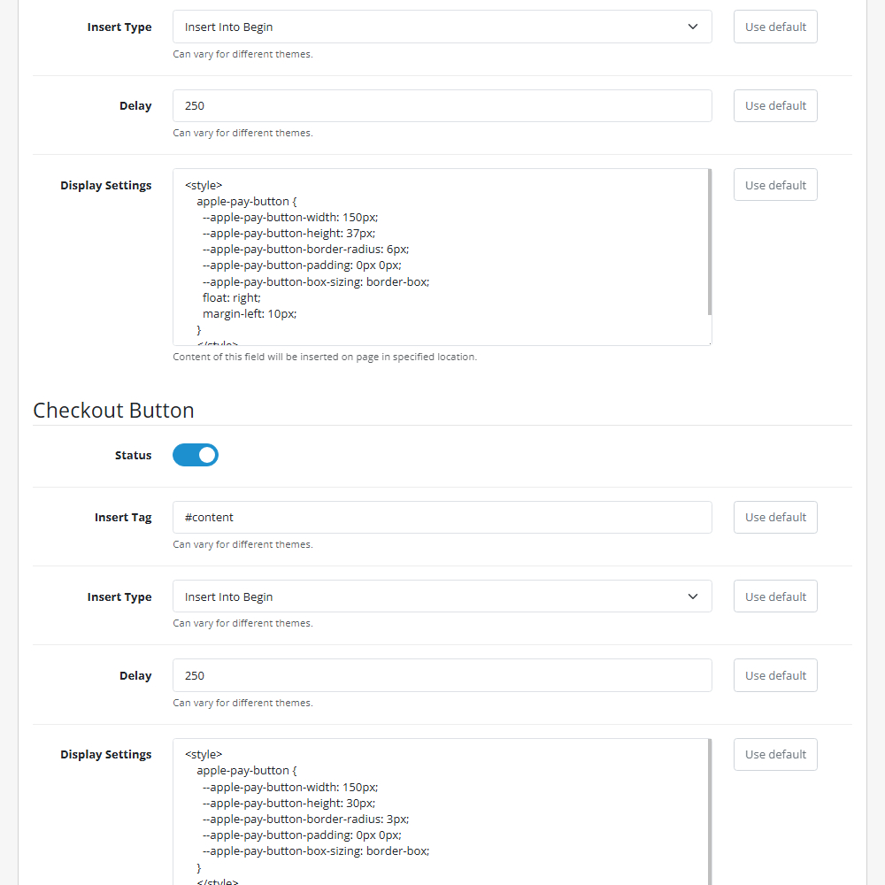Image resolution: width=885 pixels, height=885 pixels.
Task: Toggle the Checkout Button Status switch
Action: [x=196, y=455]
